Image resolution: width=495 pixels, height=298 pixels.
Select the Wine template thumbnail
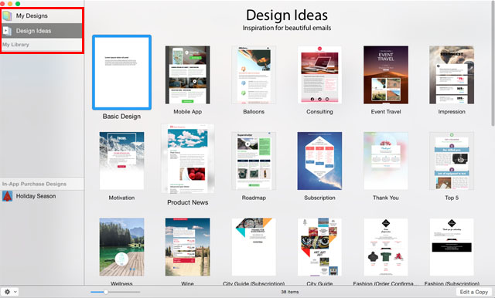187,247
